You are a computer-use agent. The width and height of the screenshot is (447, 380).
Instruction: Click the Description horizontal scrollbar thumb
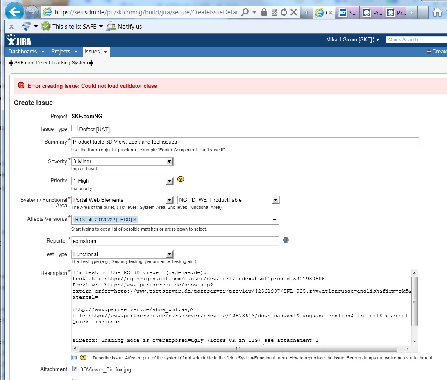point(238,348)
